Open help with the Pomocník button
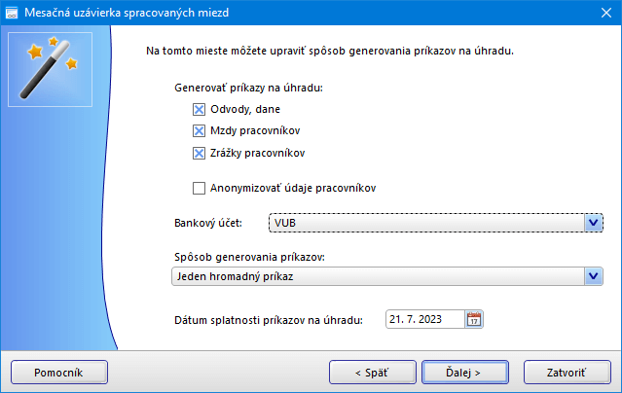 pyautogui.click(x=57, y=372)
